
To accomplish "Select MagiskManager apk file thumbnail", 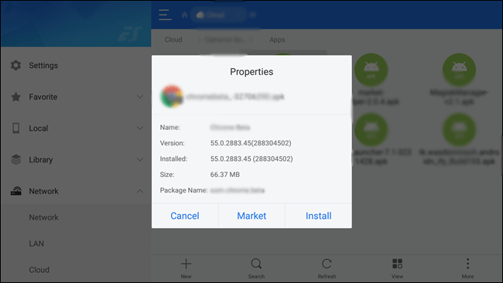I will (459, 70).
